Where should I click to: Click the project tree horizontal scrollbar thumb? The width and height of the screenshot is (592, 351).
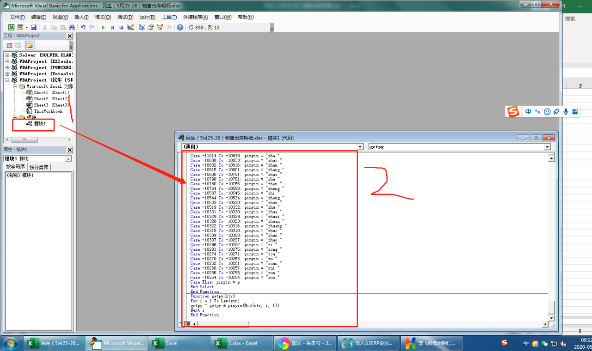[x=24, y=139]
